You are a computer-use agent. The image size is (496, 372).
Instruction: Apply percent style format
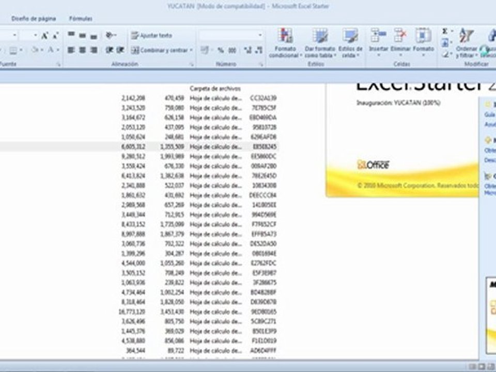tap(221, 50)
